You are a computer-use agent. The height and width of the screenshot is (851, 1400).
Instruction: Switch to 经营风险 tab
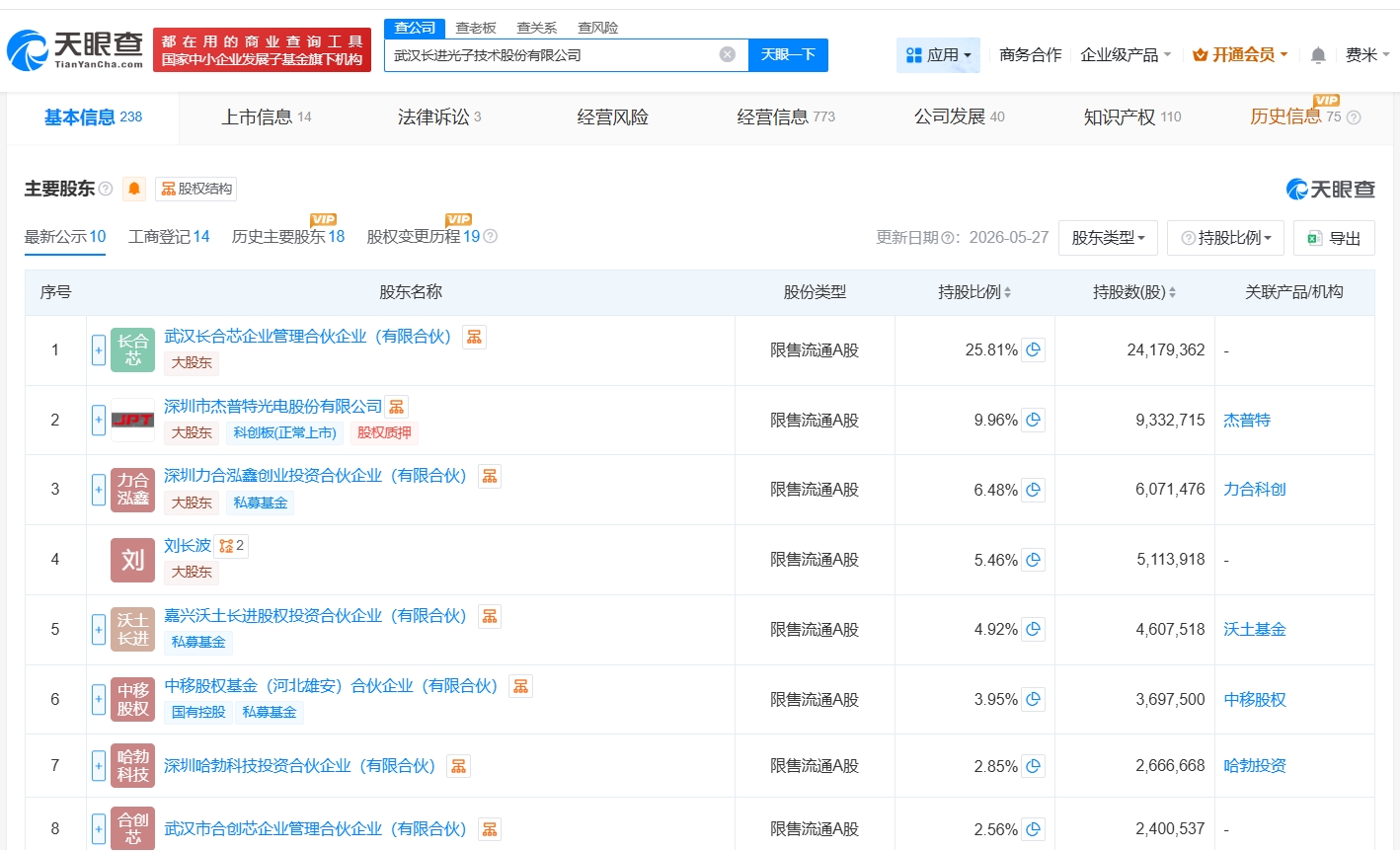point(613,117)
